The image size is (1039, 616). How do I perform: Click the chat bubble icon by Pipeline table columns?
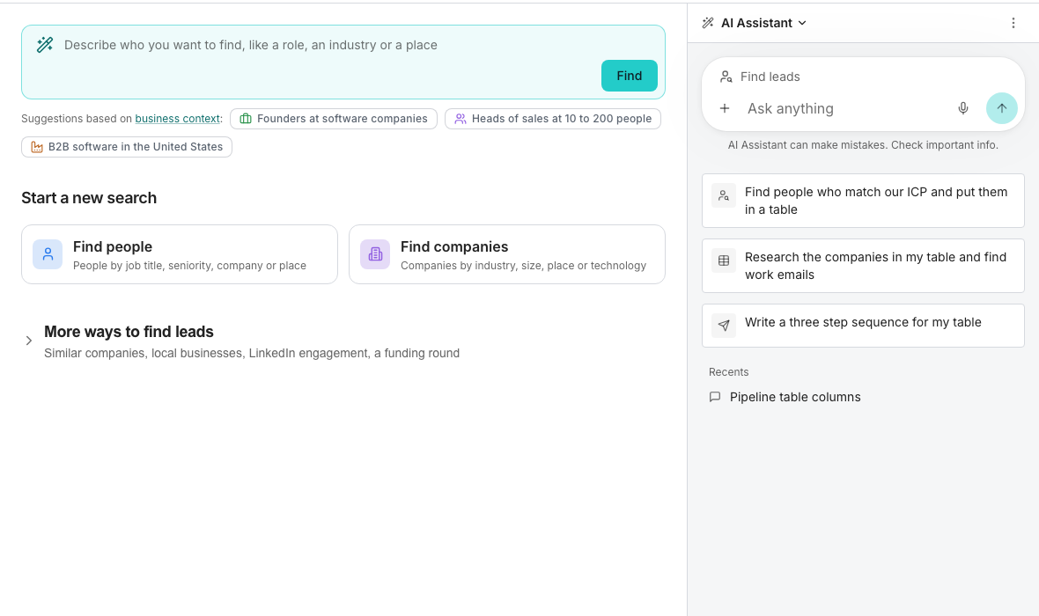[714, 397]
